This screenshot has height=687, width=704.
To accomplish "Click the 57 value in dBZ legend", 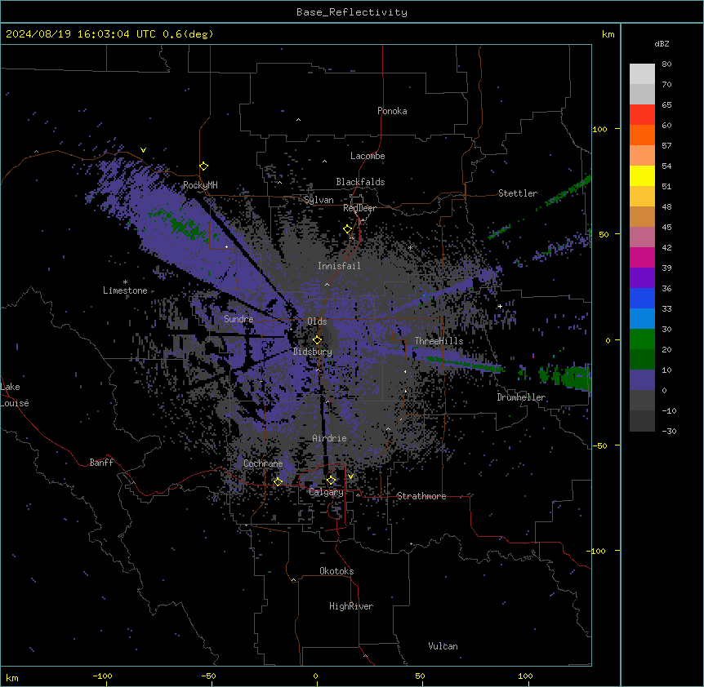I will click(x=666, y=146).
